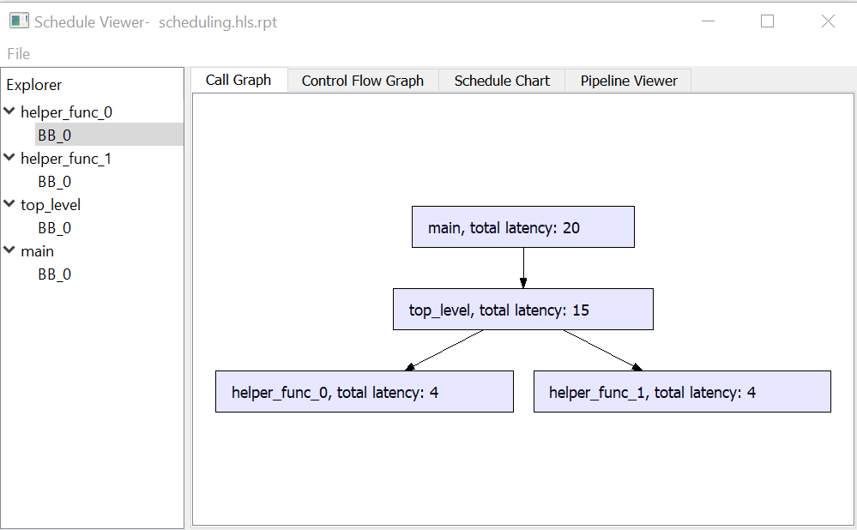Click the top_level total latency 15 node
The image size is (857, 530).
tap(522, 310)
